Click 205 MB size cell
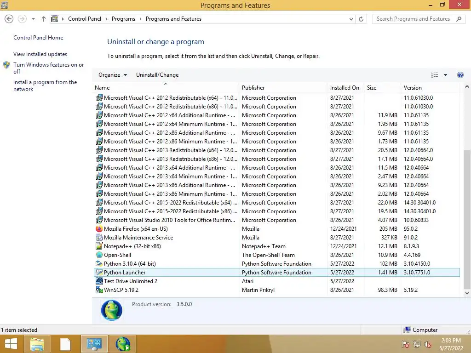 pyautogui.click(x=388, y=229)
